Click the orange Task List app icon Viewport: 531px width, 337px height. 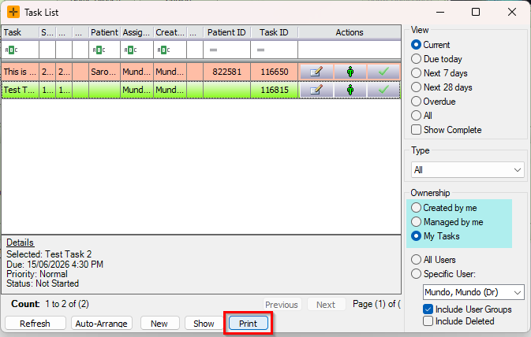click(13, 12)
